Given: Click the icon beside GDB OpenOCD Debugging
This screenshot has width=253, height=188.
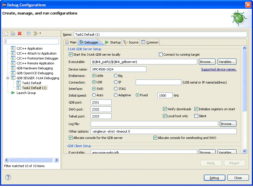Looking at the screenshot, I should 13,73.
